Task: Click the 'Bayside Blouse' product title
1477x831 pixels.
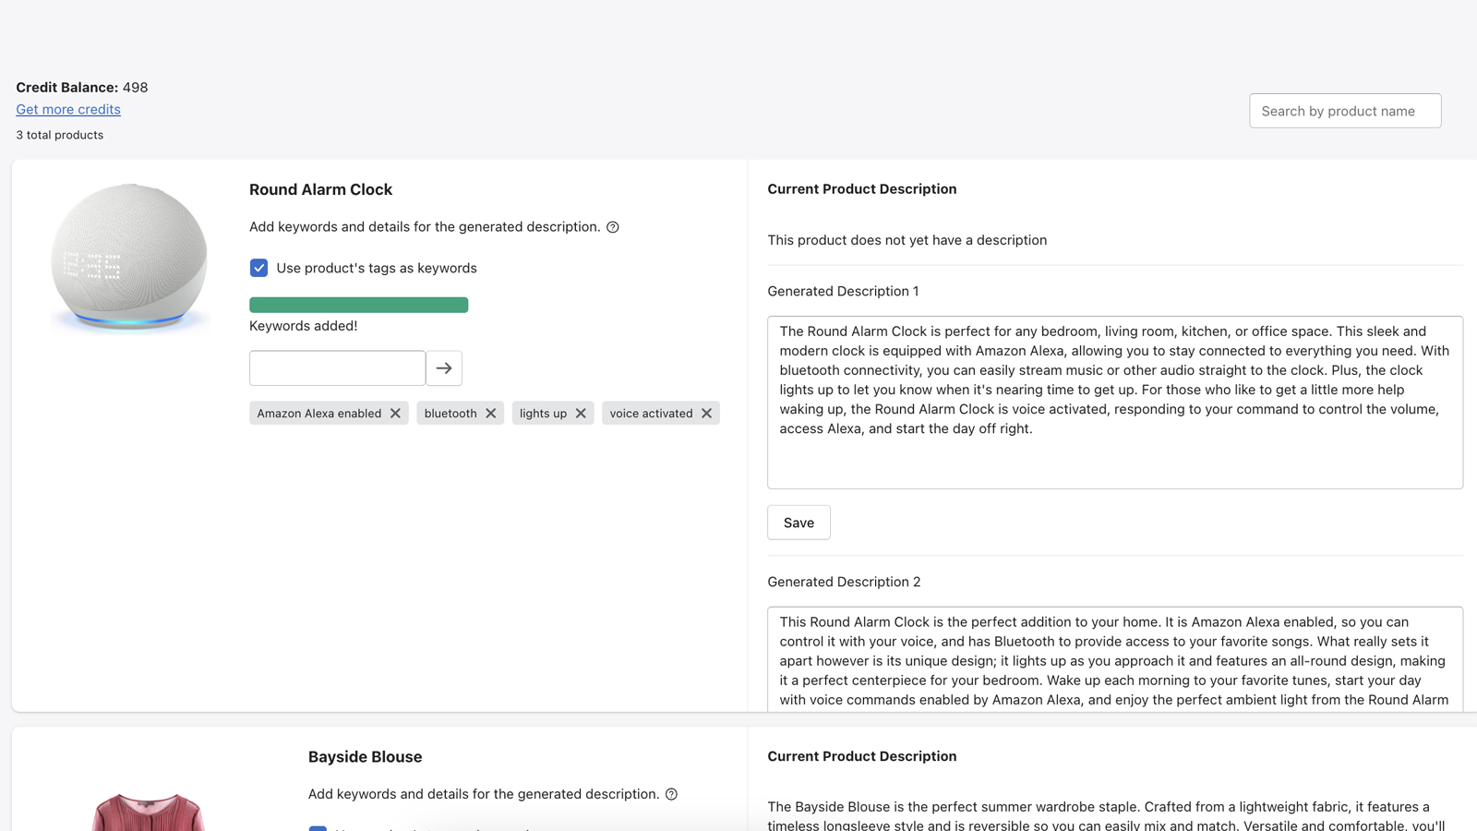Action: 365,757
